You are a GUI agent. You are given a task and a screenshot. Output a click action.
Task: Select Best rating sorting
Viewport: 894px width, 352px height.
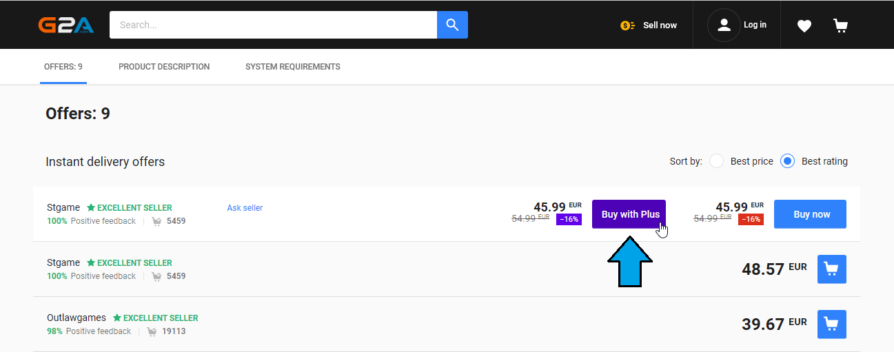788,161
